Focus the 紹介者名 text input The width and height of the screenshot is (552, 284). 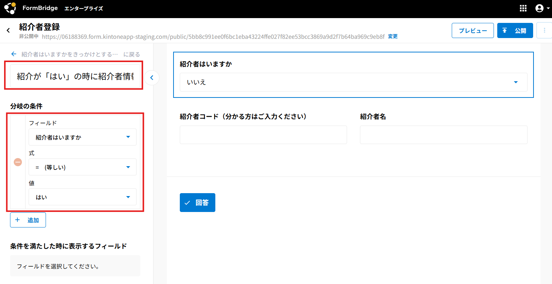point(443,135)
